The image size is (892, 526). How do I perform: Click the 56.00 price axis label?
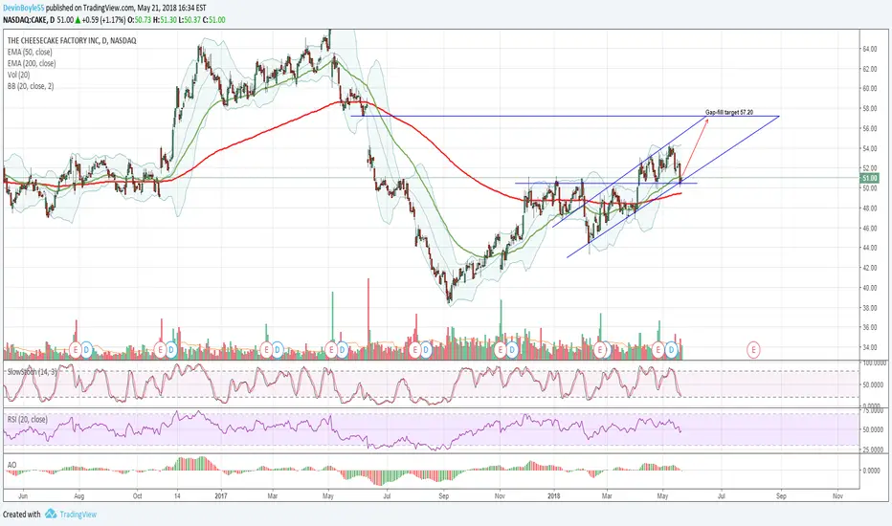pyautogui.click(x=869, y=129)
